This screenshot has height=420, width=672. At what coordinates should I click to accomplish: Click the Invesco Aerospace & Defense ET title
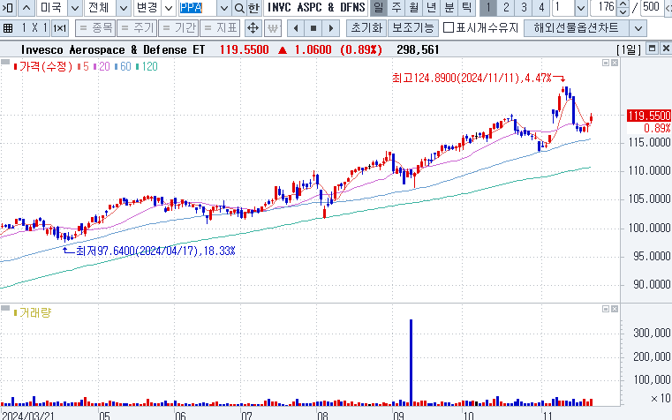(x=113, y=49)
